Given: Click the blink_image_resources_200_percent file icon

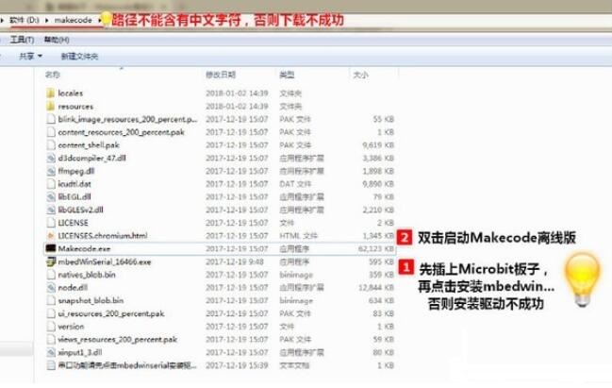Looking at the screenshot, I should coord(51,119).
